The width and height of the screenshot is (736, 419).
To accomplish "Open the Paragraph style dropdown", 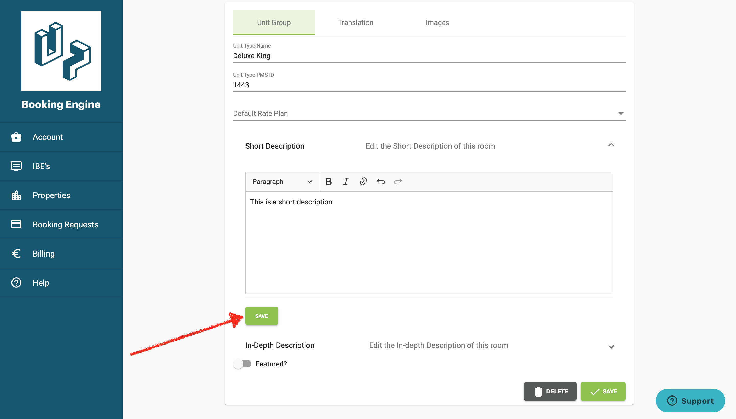I will 282,181.
